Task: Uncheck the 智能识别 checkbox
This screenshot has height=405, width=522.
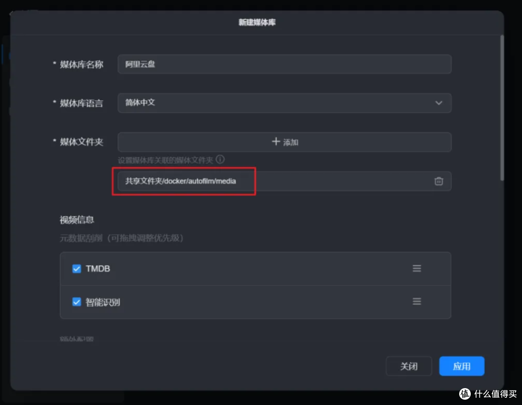Action: point(76,302)
